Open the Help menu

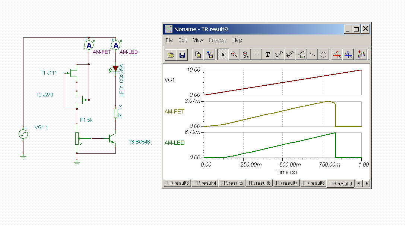[x=237, y=40]
